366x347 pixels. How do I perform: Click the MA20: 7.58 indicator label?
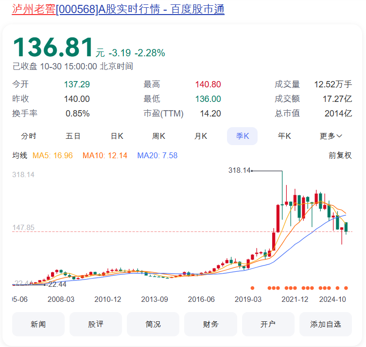tap(157, 155)
